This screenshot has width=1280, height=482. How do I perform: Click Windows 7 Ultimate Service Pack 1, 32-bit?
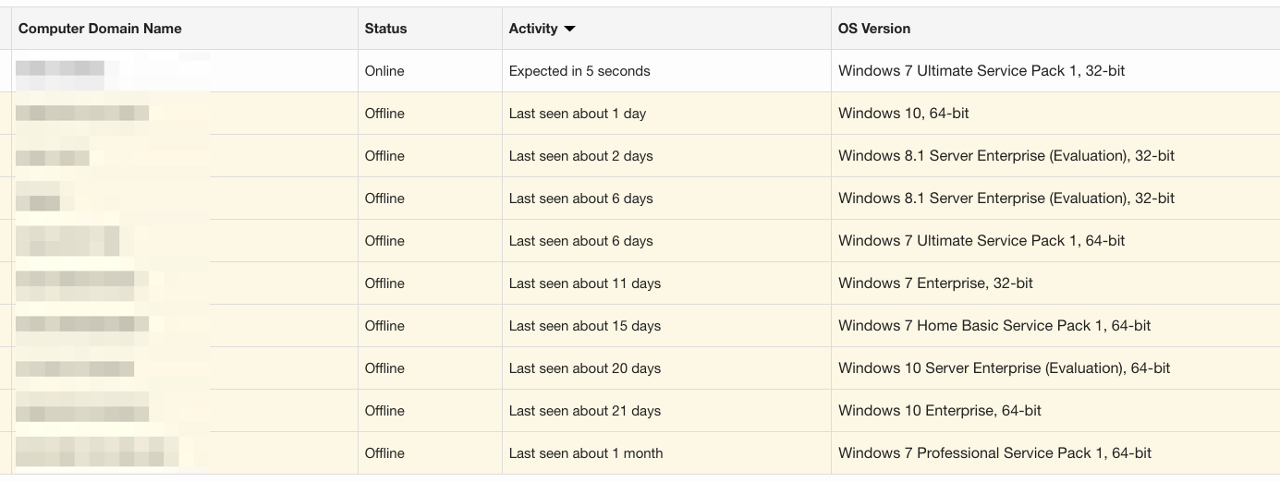pyautogui.click(x=981, y=71)
